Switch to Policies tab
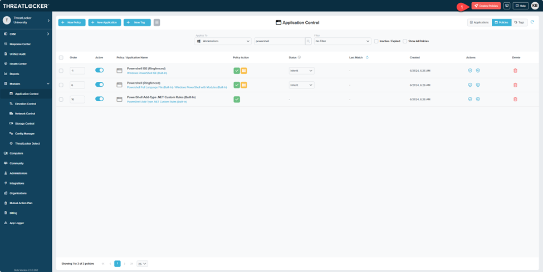 [x=501, y=22]
